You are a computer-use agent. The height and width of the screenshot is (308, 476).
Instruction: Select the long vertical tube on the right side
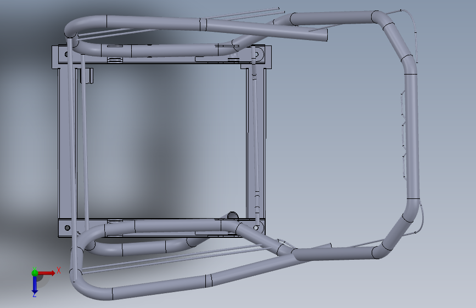412,136
